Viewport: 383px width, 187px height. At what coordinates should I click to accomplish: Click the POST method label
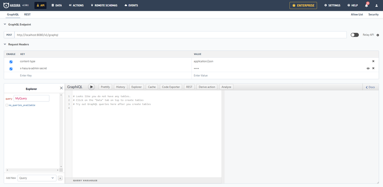tap(9, 35)
